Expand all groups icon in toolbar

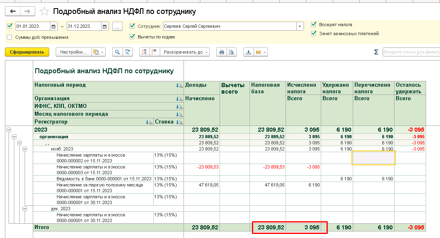[x=154, y=52]
